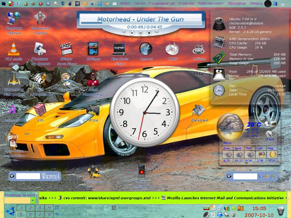Switch to XMMS taskbar entry
The height and width of the screenshot is (218, 291).
click(137, 208)
